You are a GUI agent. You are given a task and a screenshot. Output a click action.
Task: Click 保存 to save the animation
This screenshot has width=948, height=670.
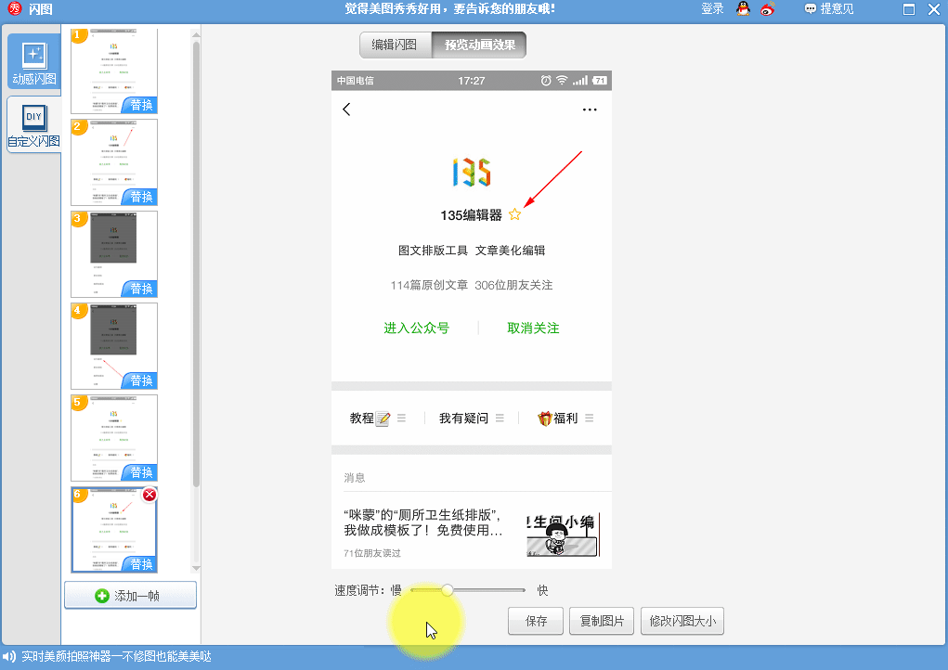pyautogui.click(x=536, y=621)
